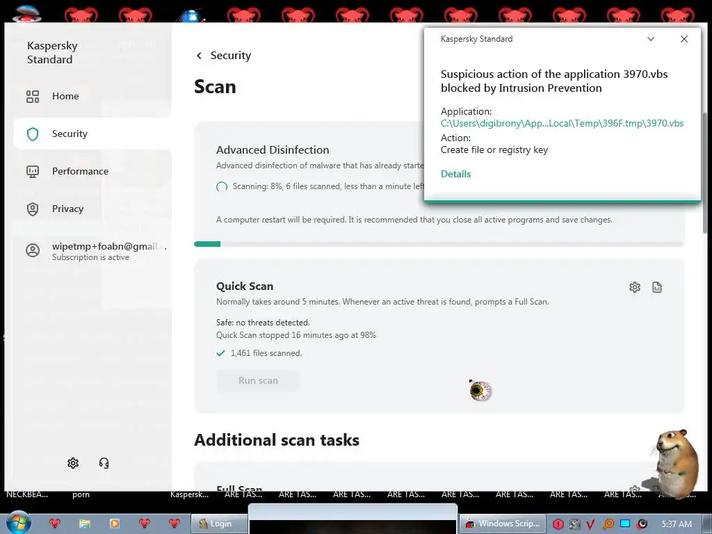
Task: Click the "Additional scan tasks" heading
Action: 277,440
